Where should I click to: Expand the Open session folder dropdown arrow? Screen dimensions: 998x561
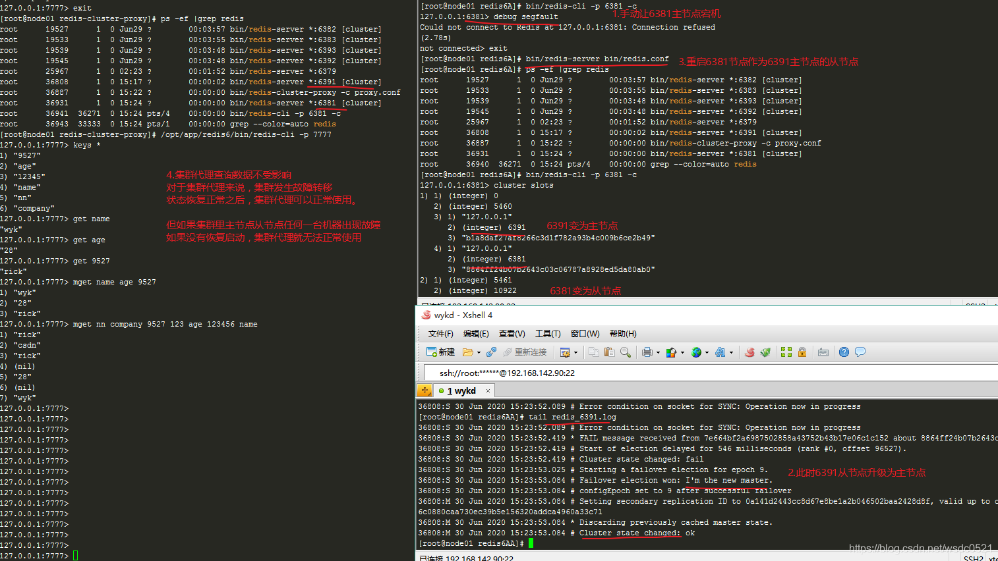click(x=479, y=353)
